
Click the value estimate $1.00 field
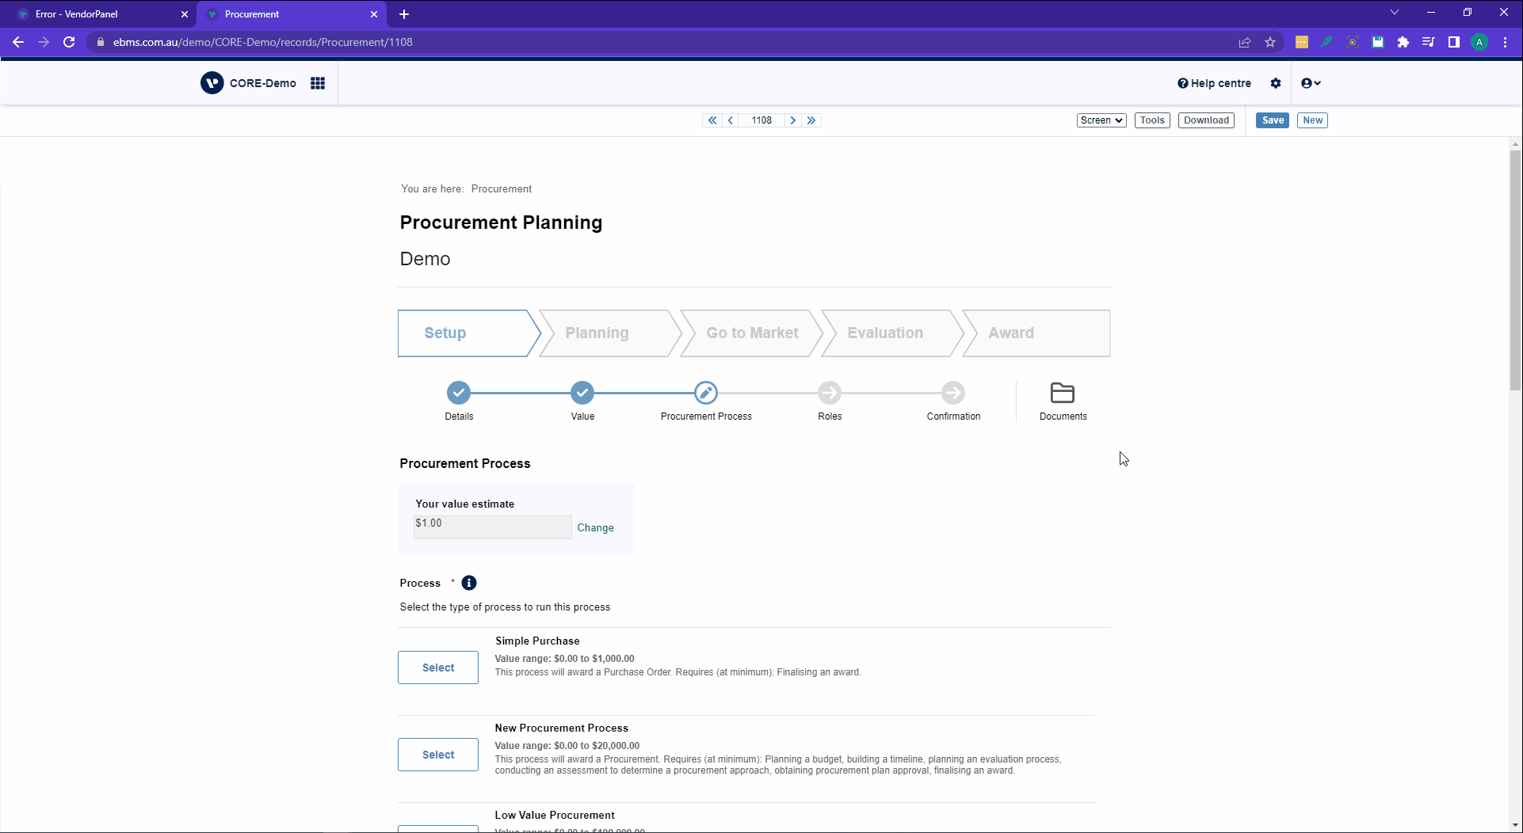tap(492, 527)
